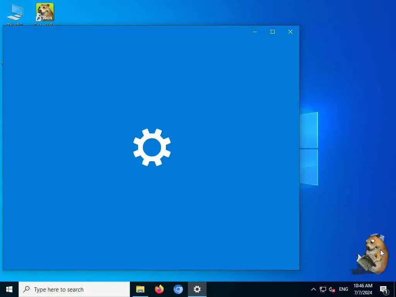Open the Windows Start menu

click(x=9, y=289)
